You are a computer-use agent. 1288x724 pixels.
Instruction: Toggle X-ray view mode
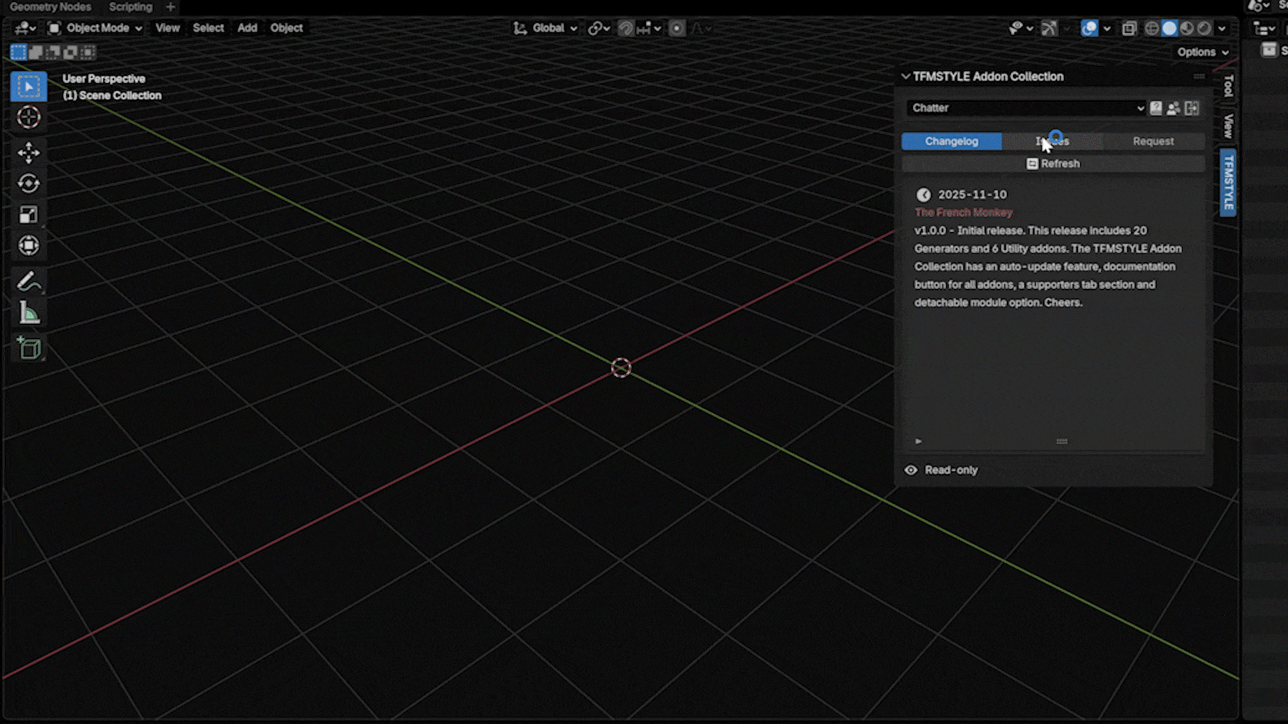point(1129,28)
